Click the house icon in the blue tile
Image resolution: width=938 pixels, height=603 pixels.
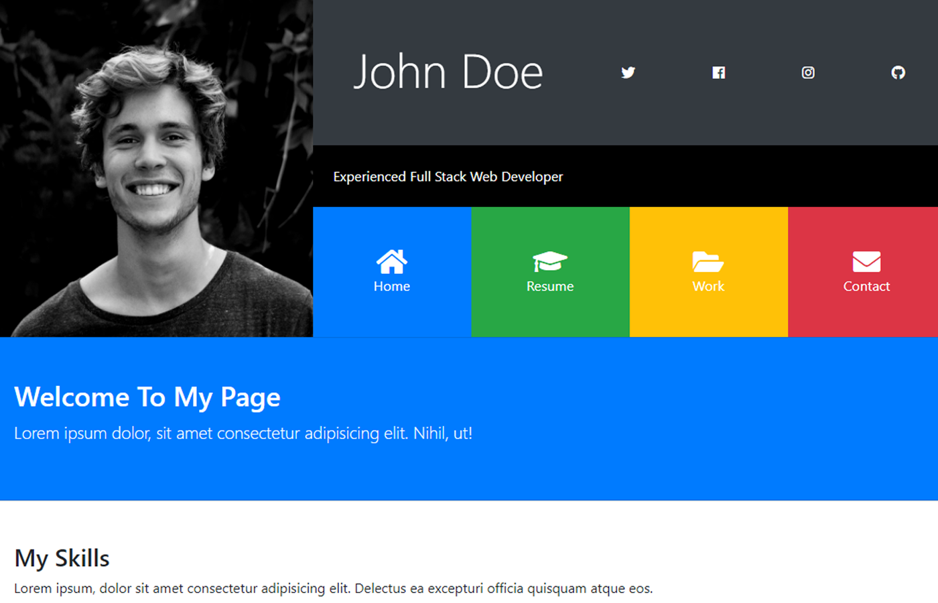pos(392,262)
